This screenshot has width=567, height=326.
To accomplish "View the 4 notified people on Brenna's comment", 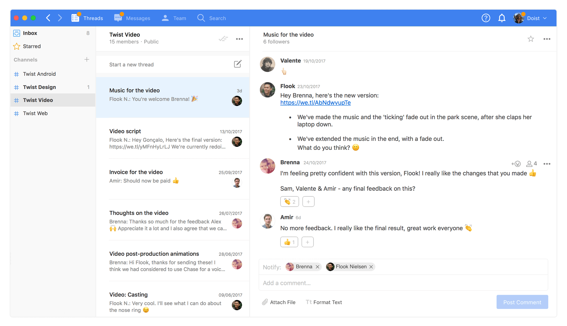I will point(532,164).
